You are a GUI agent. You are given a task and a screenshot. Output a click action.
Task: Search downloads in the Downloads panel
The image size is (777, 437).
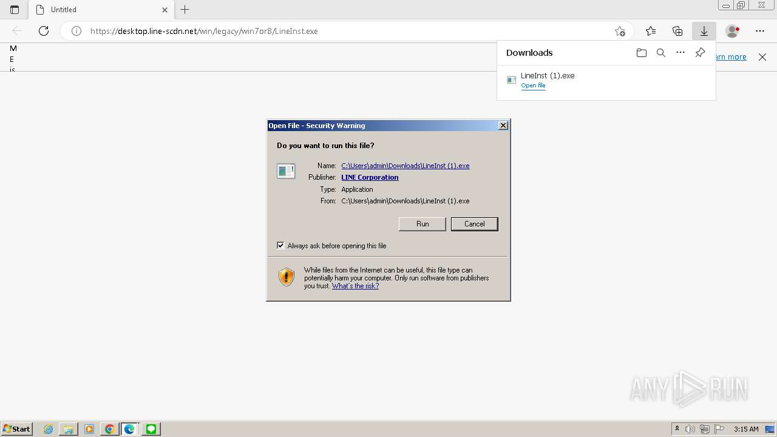pos(661,53)
